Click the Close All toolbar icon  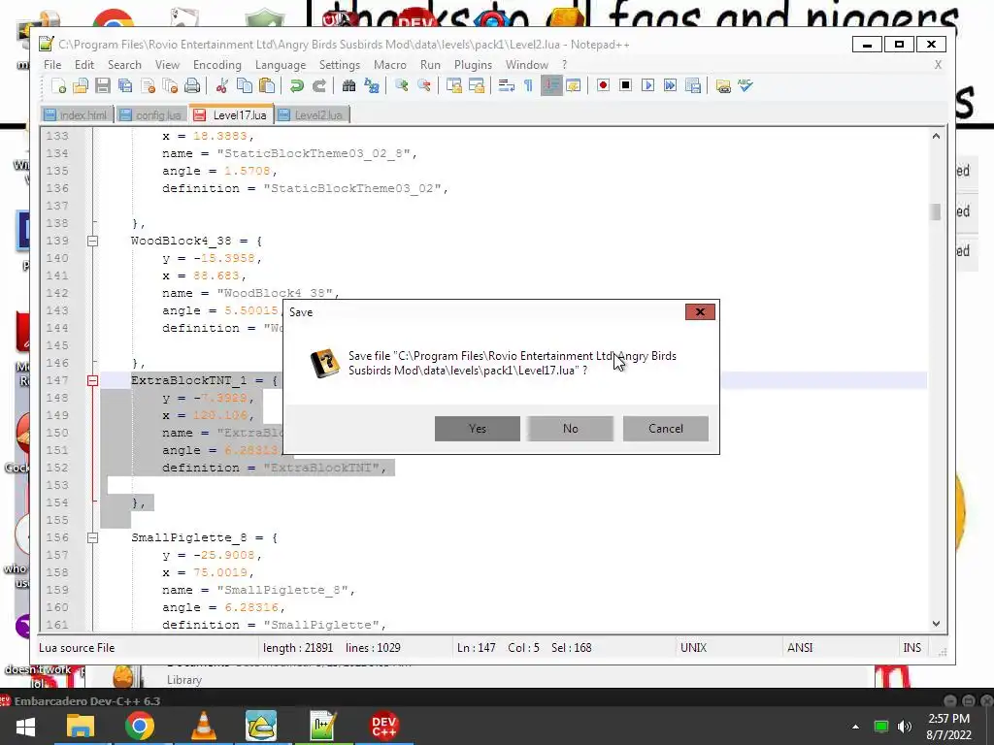click(170, 86)
